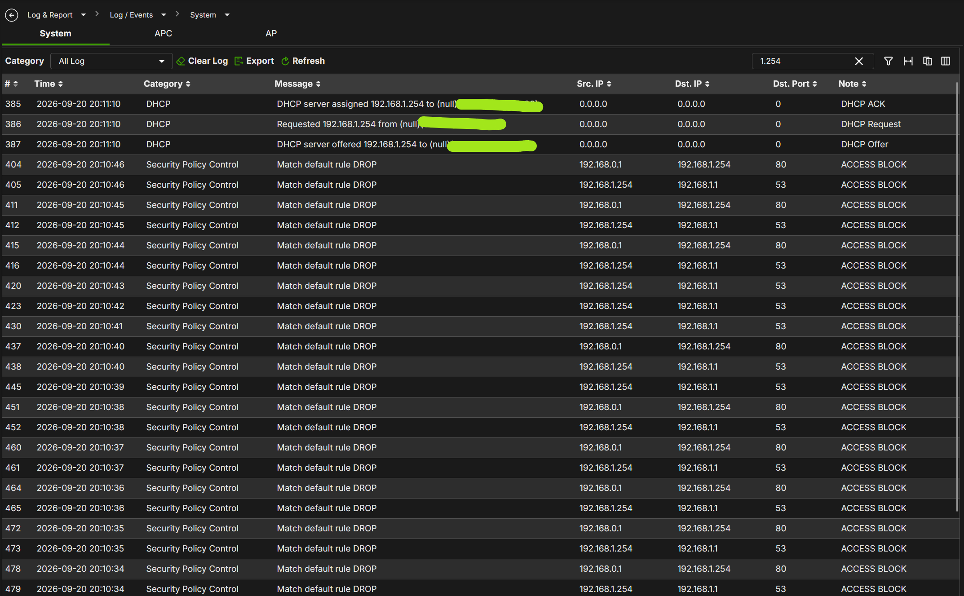Click the copy/duplicate window icon
Image resolution: width=964 pixels, height=596 pixels.
[927, 61]
